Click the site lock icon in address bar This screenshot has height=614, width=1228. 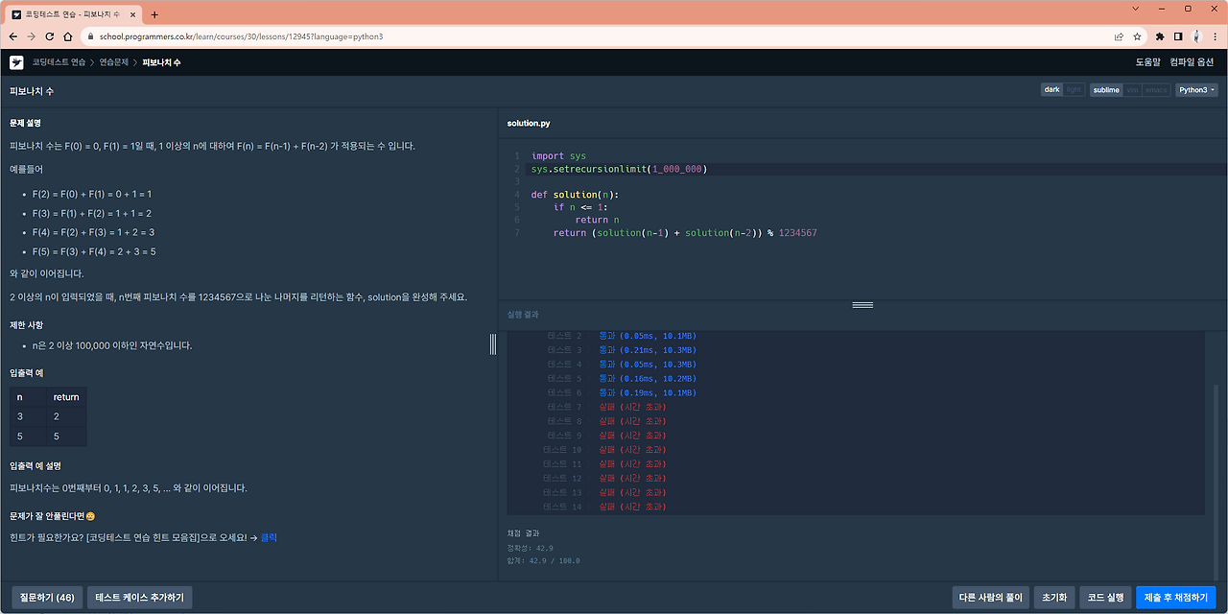90,36
